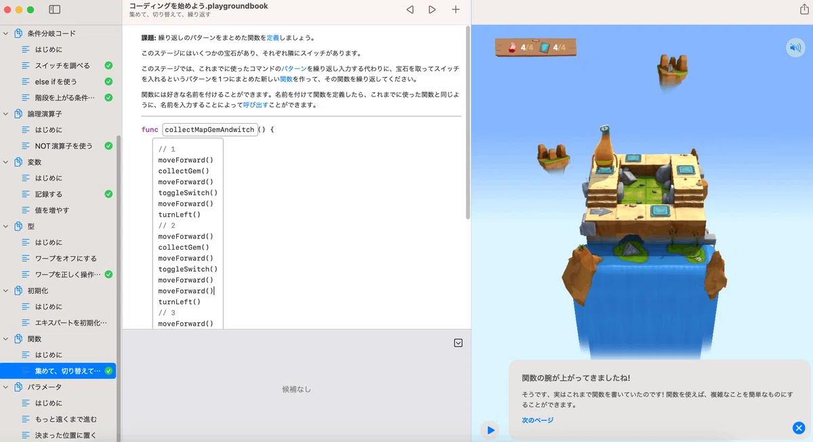Collapse the 変数 chapter
This screenshot has height=442, width=813.
click(x=6, y=162)
